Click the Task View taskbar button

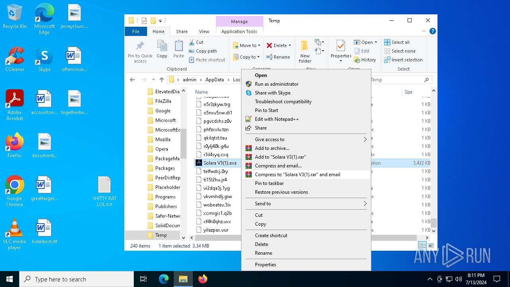(143, 279)
